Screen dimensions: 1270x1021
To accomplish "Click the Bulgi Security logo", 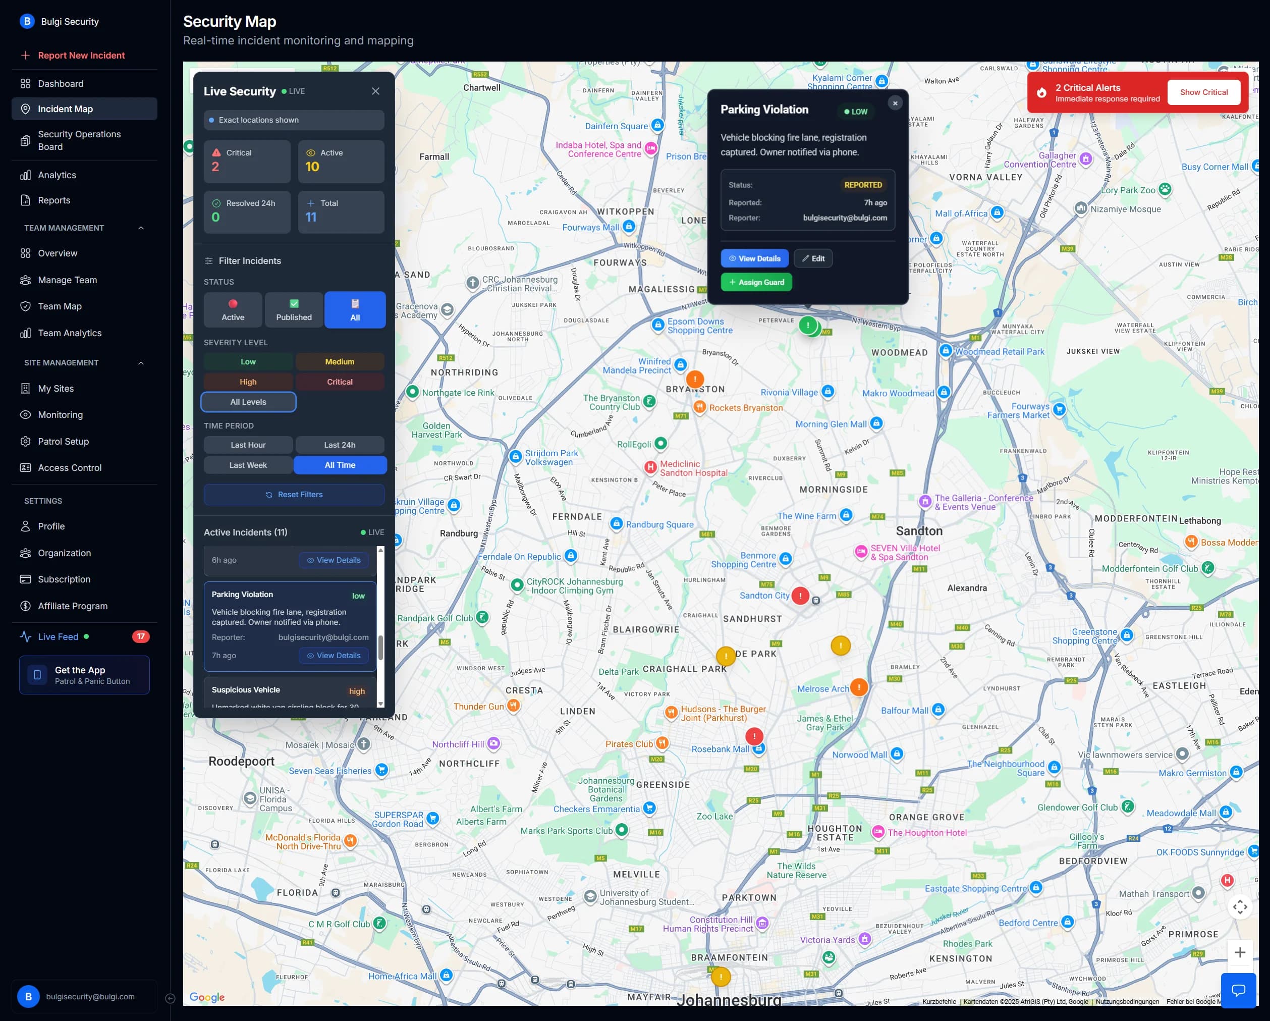I will (x=27, y=21).
